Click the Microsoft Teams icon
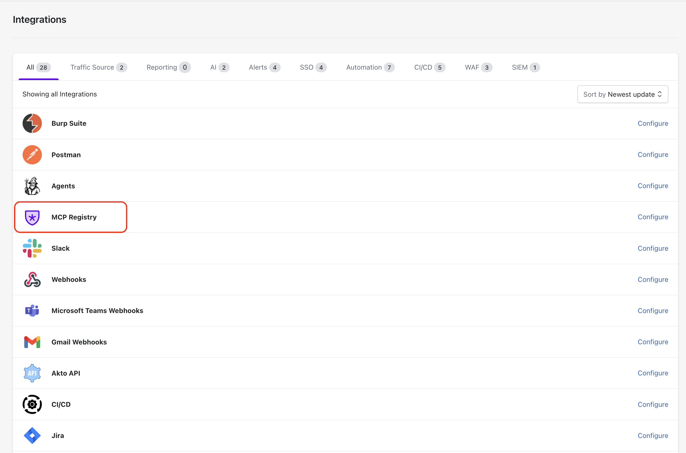The width and height of the screenshot is (686, 453). (x=32, y=311)
